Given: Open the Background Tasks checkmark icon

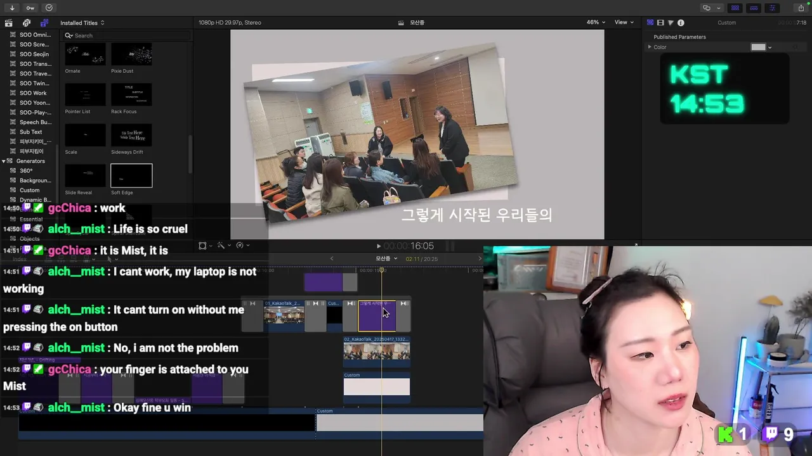Looking at the screenshot, I should tap(49, 8).
